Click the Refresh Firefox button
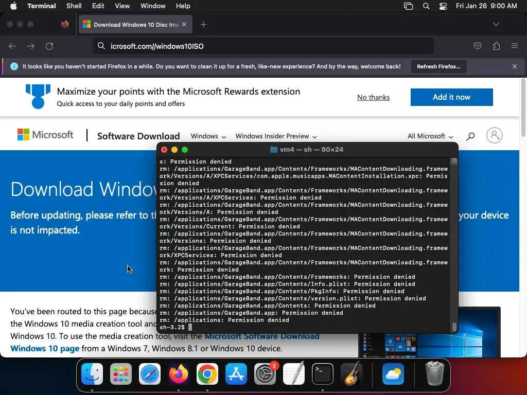The image size is (527, 395). [438, 66]
